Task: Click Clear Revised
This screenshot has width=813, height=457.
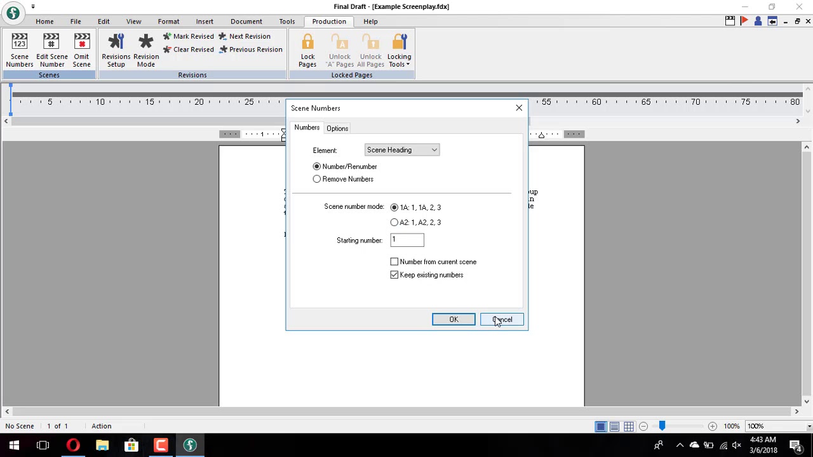Action: (x=189, y=50)
